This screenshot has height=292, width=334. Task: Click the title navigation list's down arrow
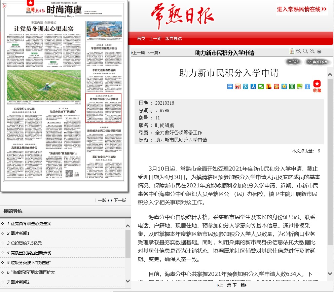coord(128,281)
